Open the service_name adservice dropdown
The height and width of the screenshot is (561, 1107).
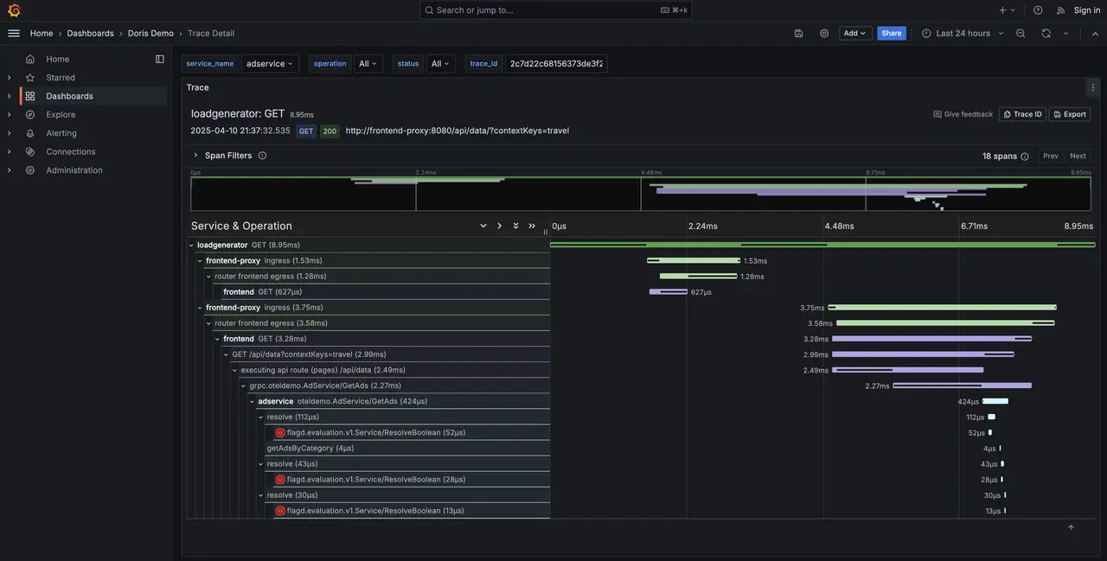270,64
